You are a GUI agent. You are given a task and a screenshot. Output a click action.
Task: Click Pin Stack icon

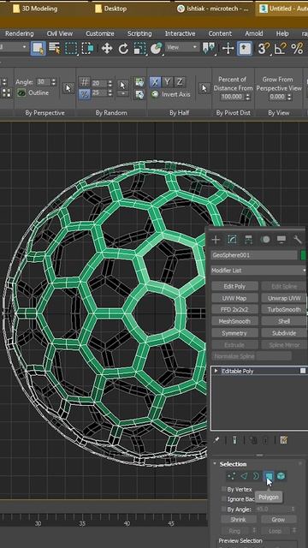point(216,440)
